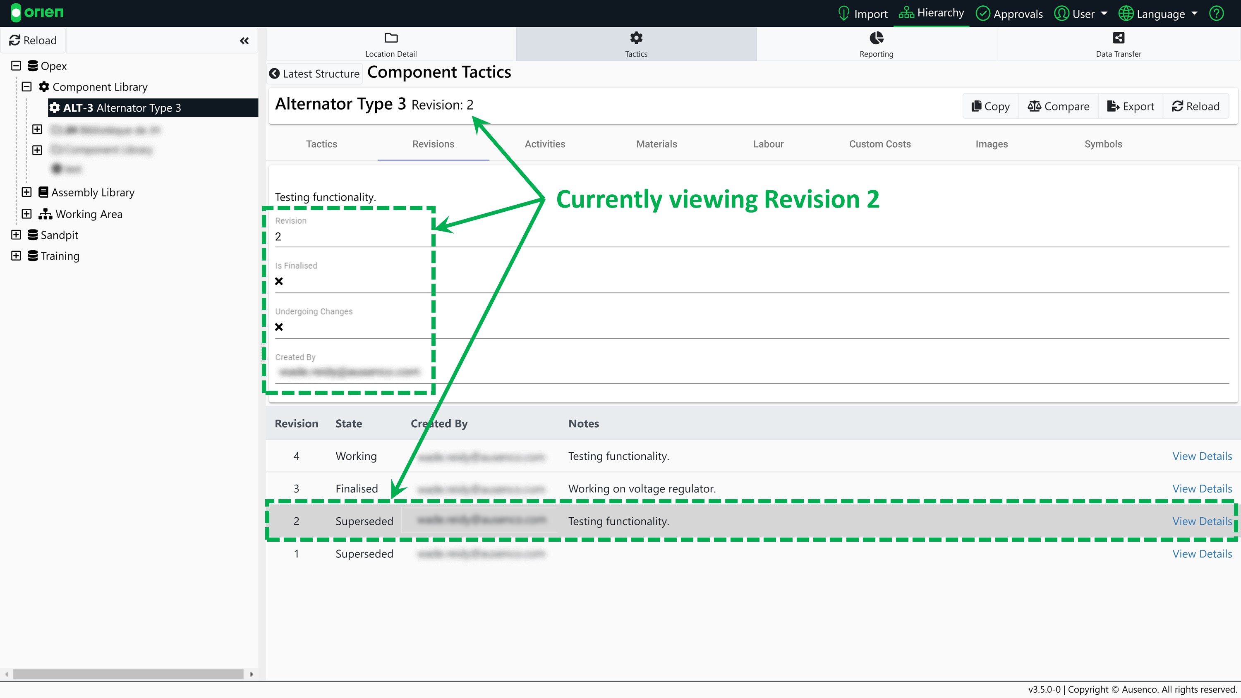Click View Details for revision 4
This screenshot has width=1241, height=698.
[x=1202, y=456]
